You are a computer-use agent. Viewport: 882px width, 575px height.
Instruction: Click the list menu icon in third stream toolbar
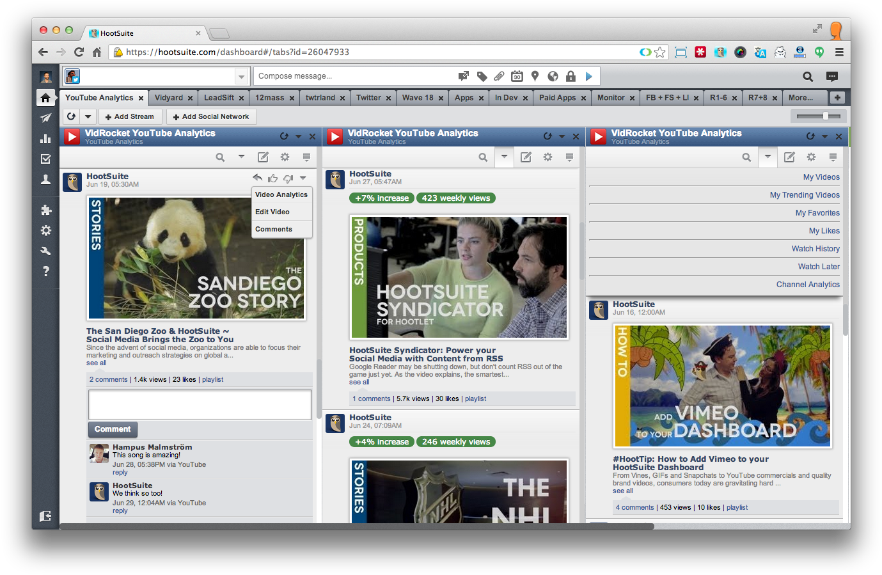[833, 157]
